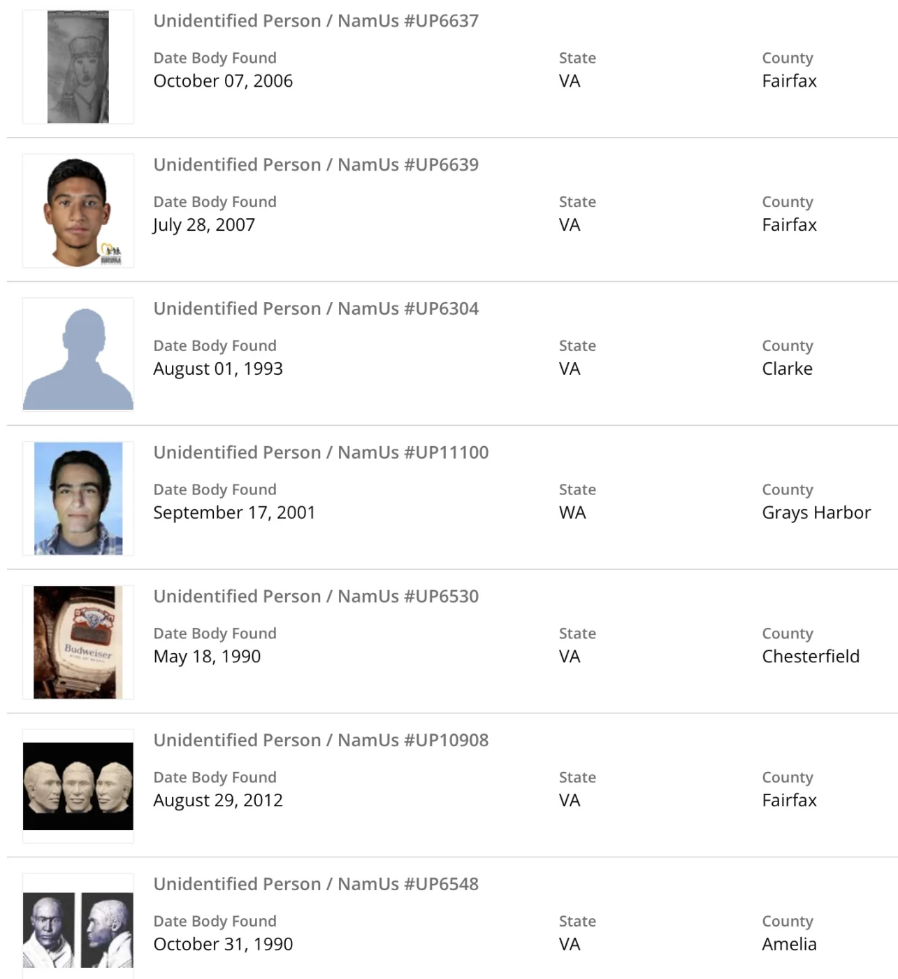Click the date August 29, 2012
This screenshot has height=979, width=898.
[218, 801]
